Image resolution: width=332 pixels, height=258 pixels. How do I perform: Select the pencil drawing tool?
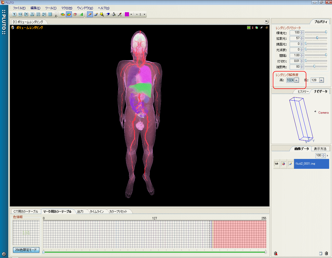tap(90, 14)
